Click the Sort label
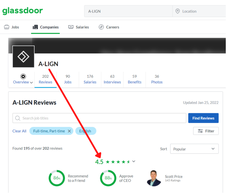Image resolution: width=230 pixels, height=196 pixels. [164, 149]
